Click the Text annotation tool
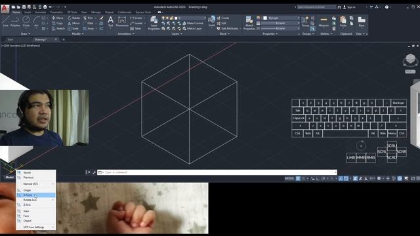This screenshot has height=236, width=420. pyautogui.click(x=110, y=22)
